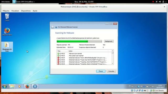Switch to Firefox in the Windows taskbar

[x=27, y=86]
